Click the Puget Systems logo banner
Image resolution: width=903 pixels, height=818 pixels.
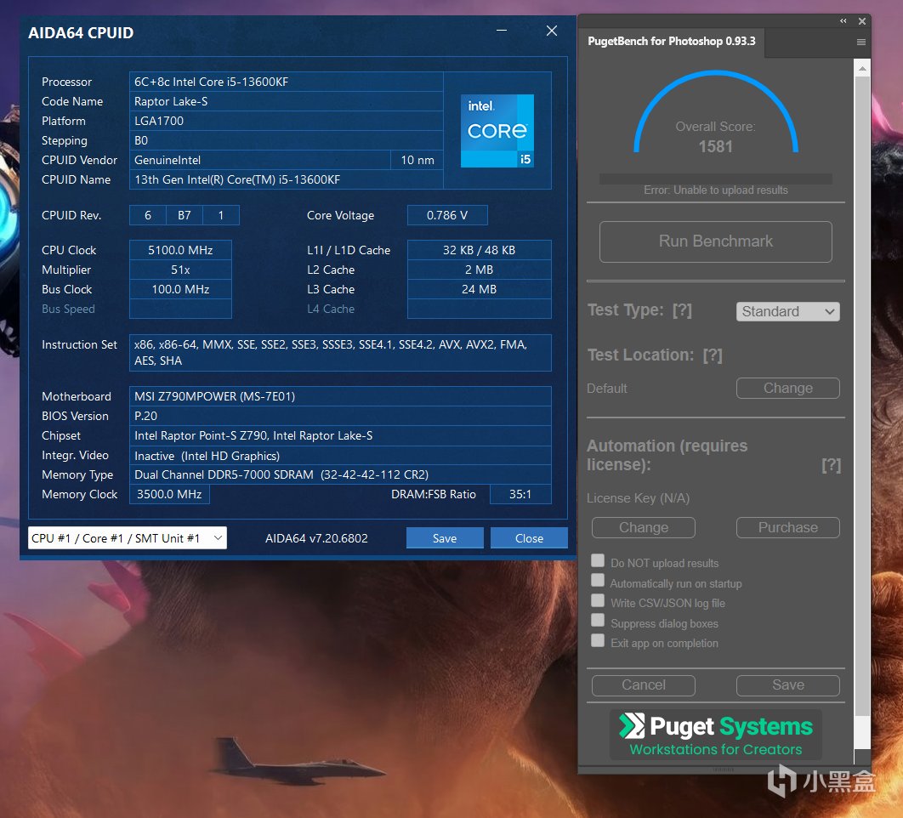pos(715,735)
